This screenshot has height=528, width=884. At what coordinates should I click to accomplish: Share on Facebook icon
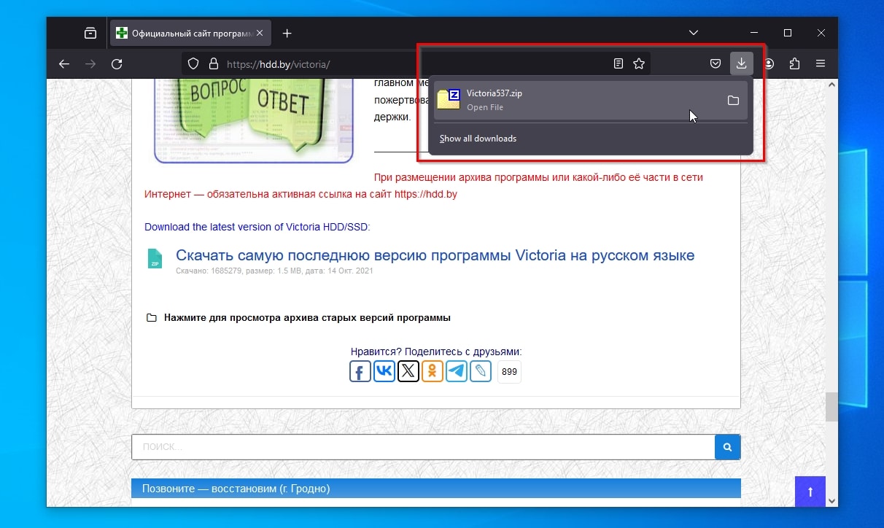click(360, 371)
